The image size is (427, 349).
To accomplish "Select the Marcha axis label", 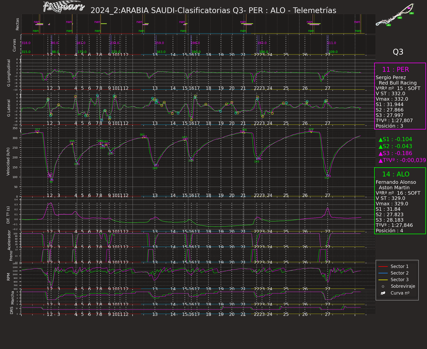I will click(x=13, y=298).
